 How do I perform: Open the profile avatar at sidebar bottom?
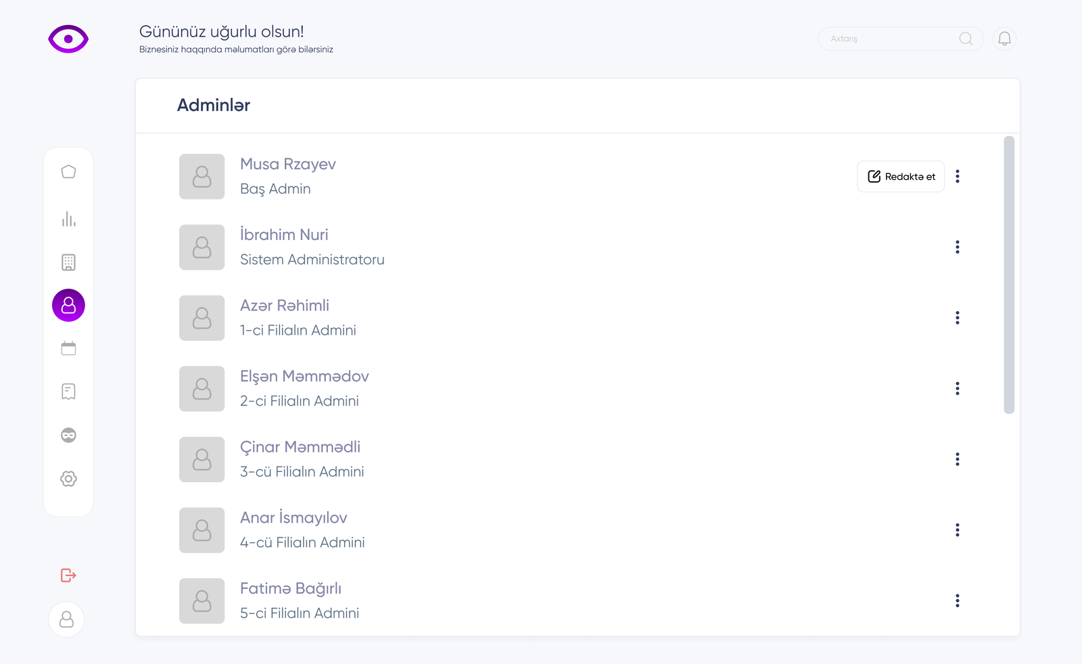tap(66, 619)
